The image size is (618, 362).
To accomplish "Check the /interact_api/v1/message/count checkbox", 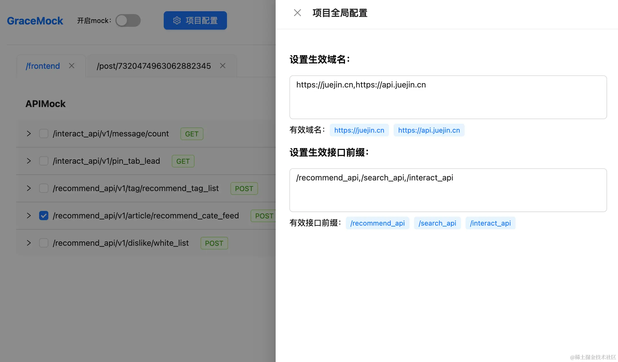I will click(44, 134).
